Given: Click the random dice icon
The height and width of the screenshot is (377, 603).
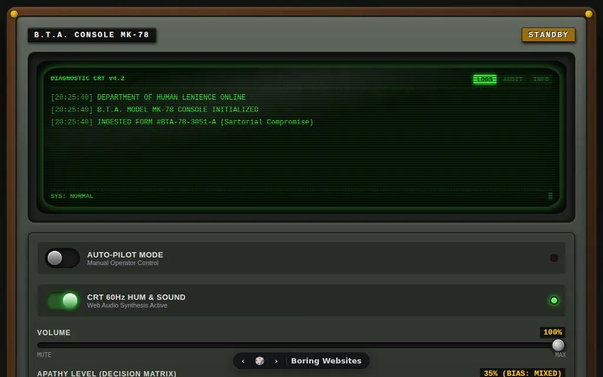Looking at the screenshot, I should pos(260,361).
